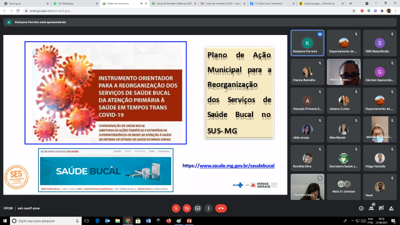Click the present now screen-share button

(197, 208)
